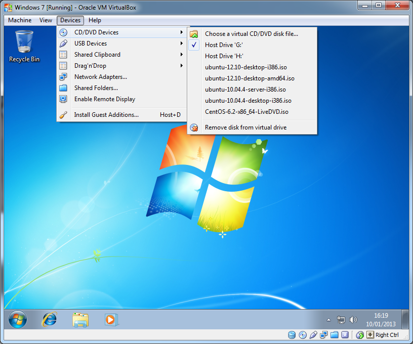Click the USB status bar icon
Viewport: 413px width, 344px height.
click(313, 335)
